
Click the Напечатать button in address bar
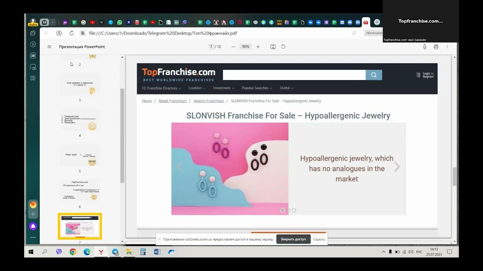[x=374, y=33]
